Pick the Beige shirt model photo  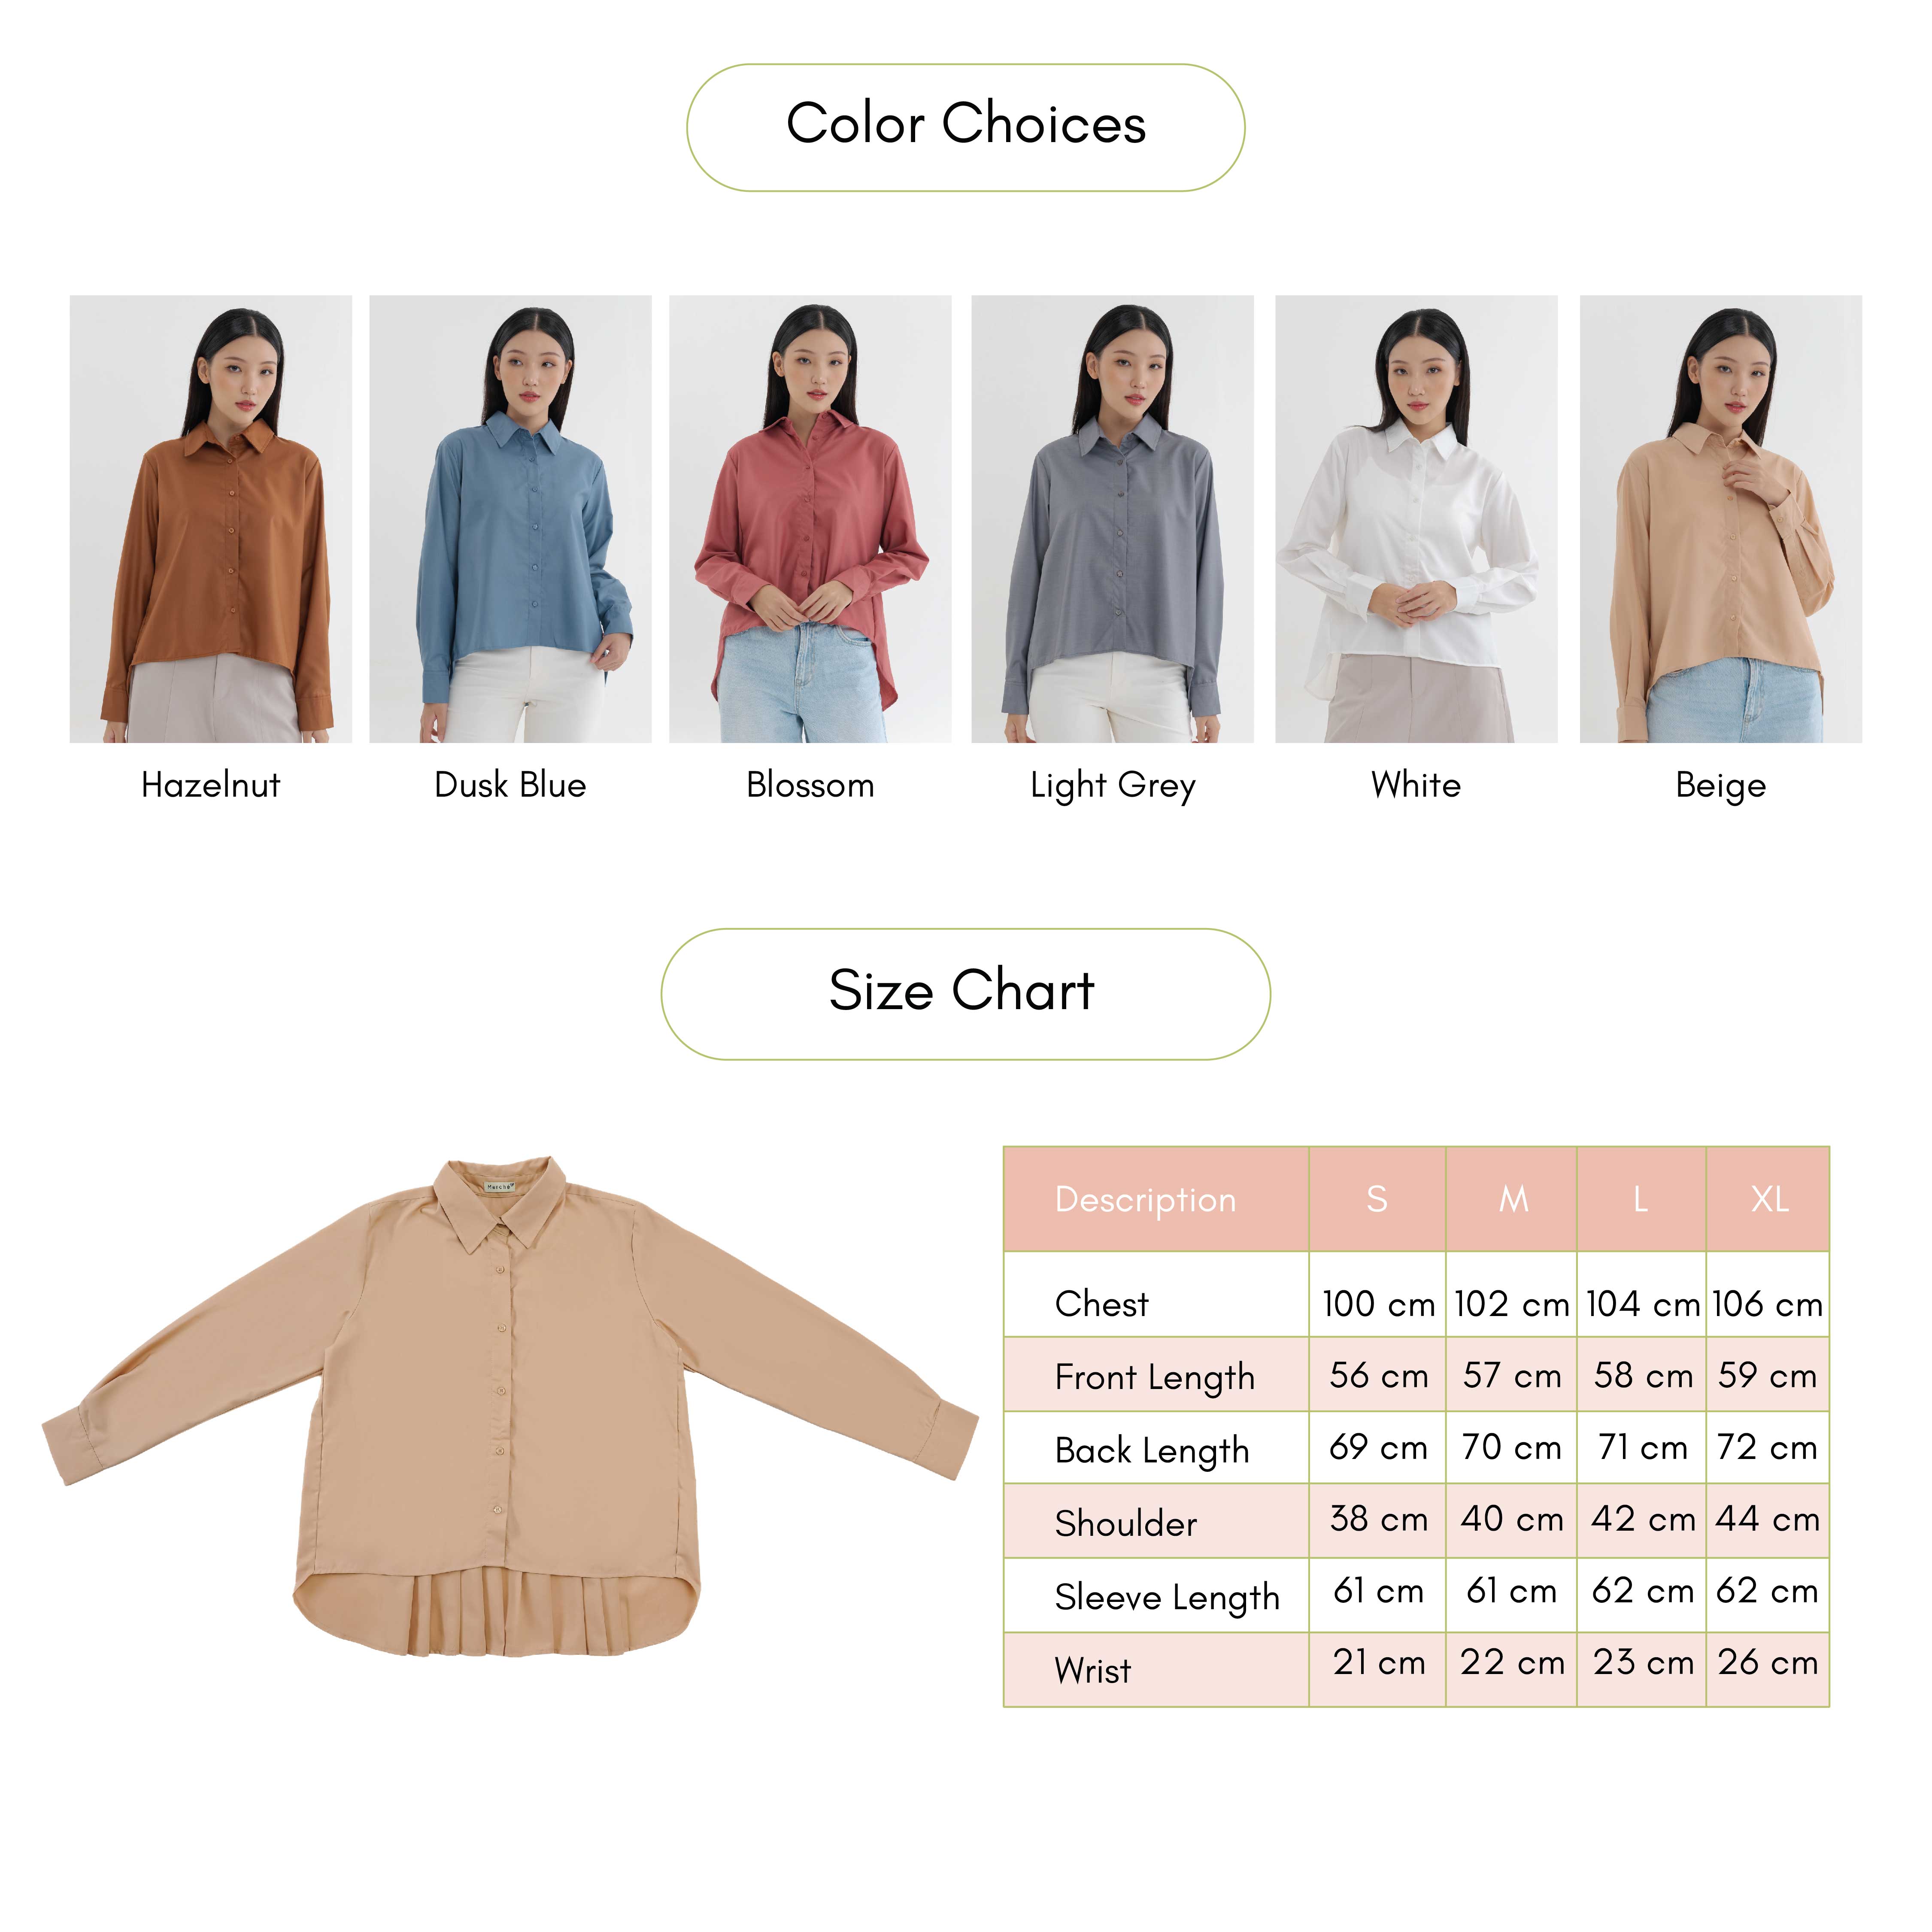tap(1720, 519)
